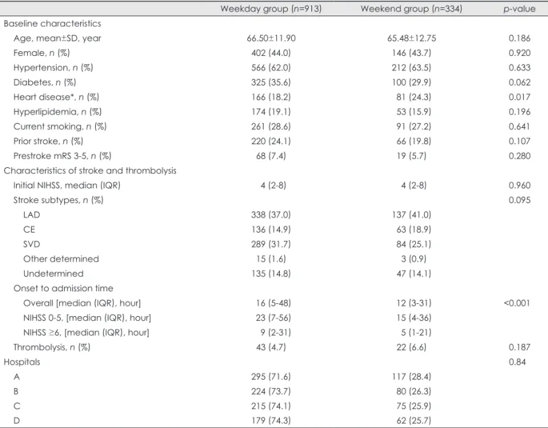Click the 'Prestroke mRS 3-5, n (%)' row label
548x428 pixels.
point(62,156)
